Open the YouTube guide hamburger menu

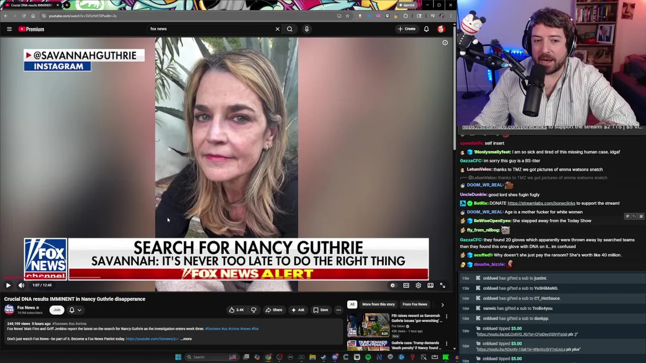tap(9, 29)
